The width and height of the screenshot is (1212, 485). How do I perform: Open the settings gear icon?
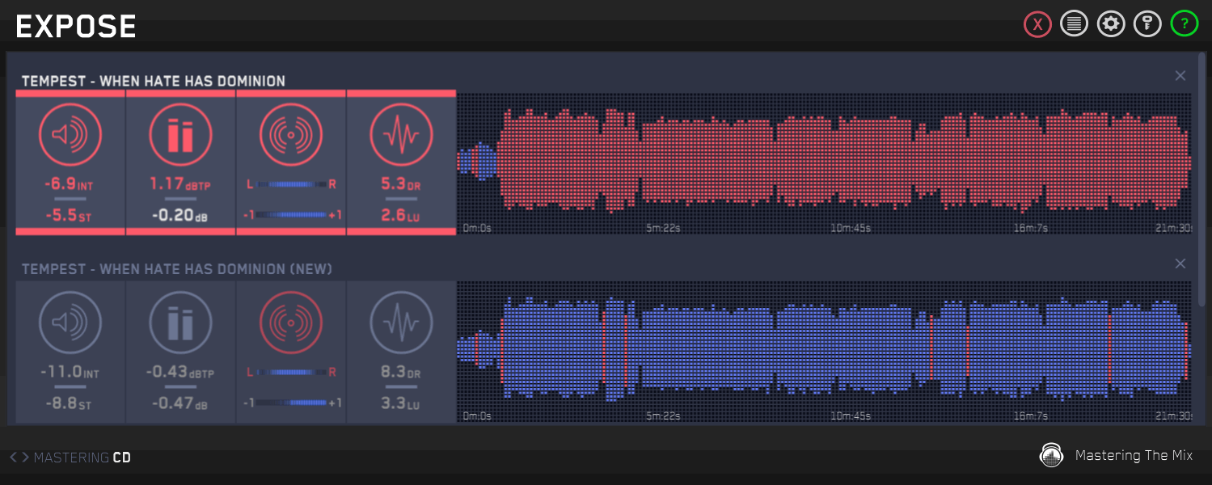1111,24
